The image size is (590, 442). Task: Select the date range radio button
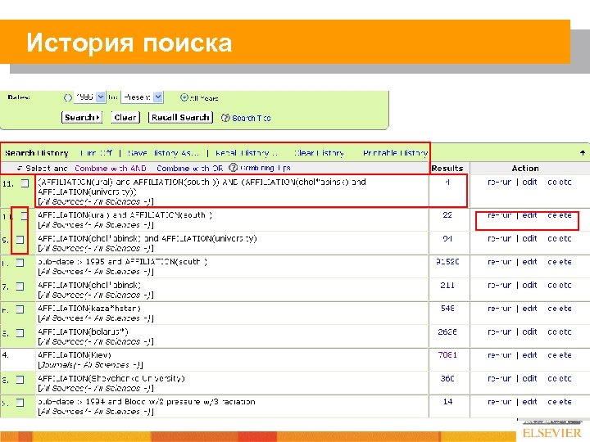click(x=68, y=97)
